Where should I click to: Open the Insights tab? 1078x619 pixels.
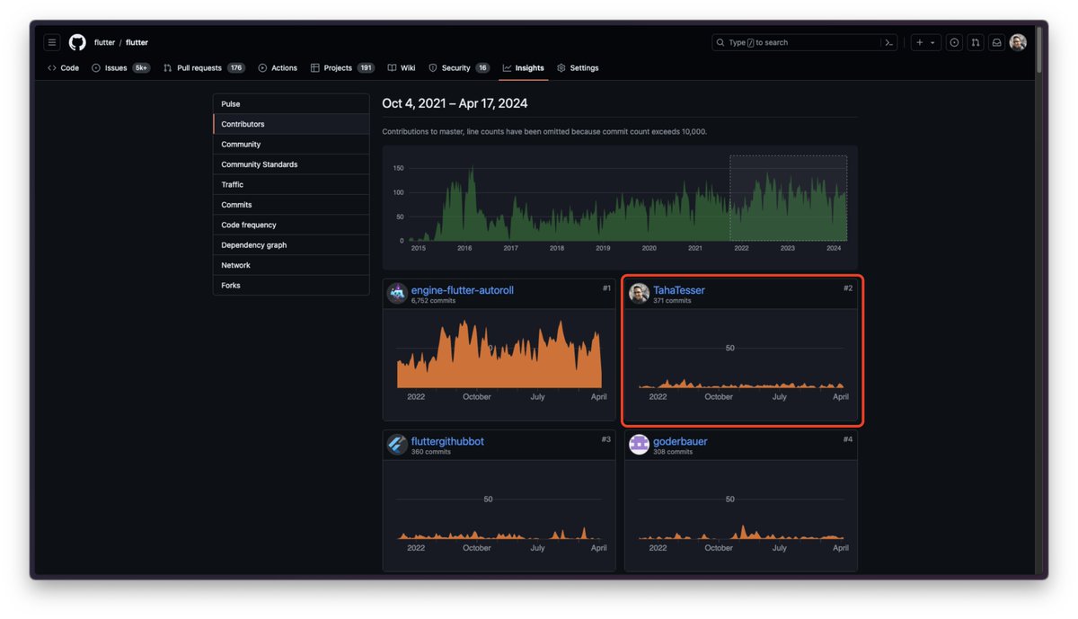(523, 68)
